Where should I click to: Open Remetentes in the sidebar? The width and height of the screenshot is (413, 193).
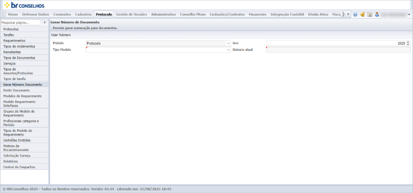coord(24,52)
